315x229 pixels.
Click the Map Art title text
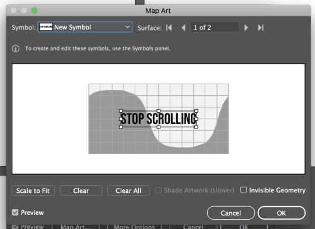point(158,11)
